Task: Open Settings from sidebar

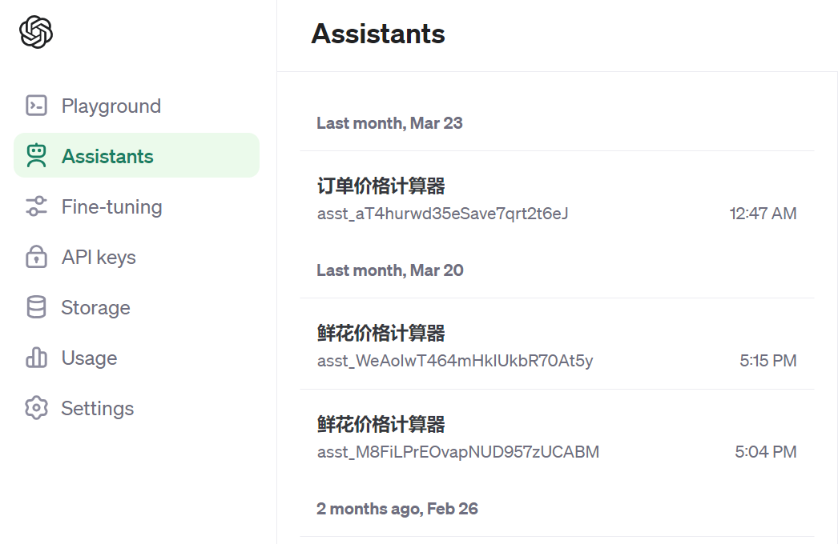Action: [136, 409]
